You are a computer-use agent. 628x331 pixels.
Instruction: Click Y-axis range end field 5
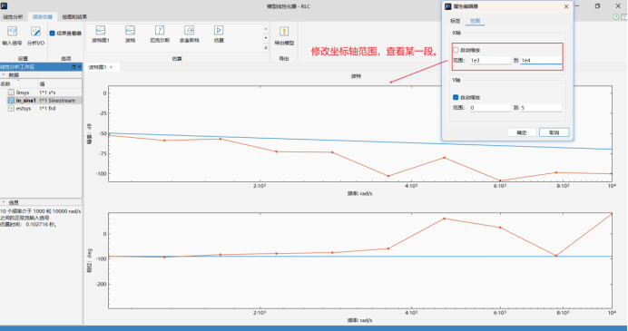coord(541,108)
